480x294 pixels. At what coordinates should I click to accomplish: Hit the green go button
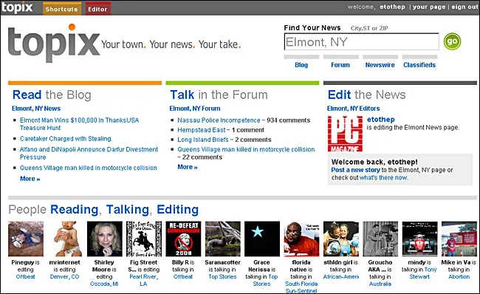[452, 41]
